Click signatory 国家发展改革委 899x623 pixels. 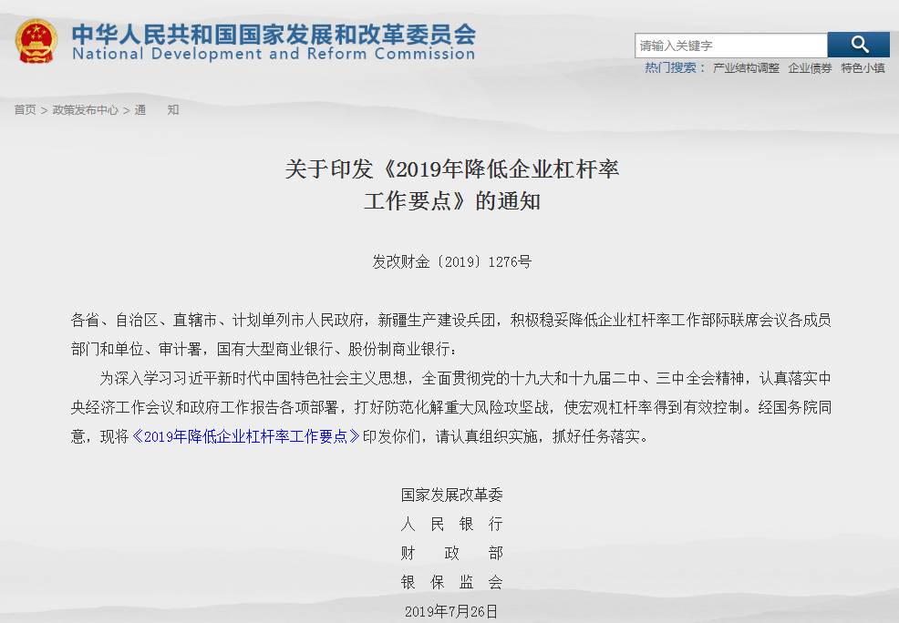452,495
